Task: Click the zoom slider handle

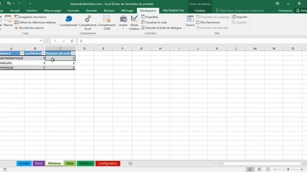Action: 288,169
